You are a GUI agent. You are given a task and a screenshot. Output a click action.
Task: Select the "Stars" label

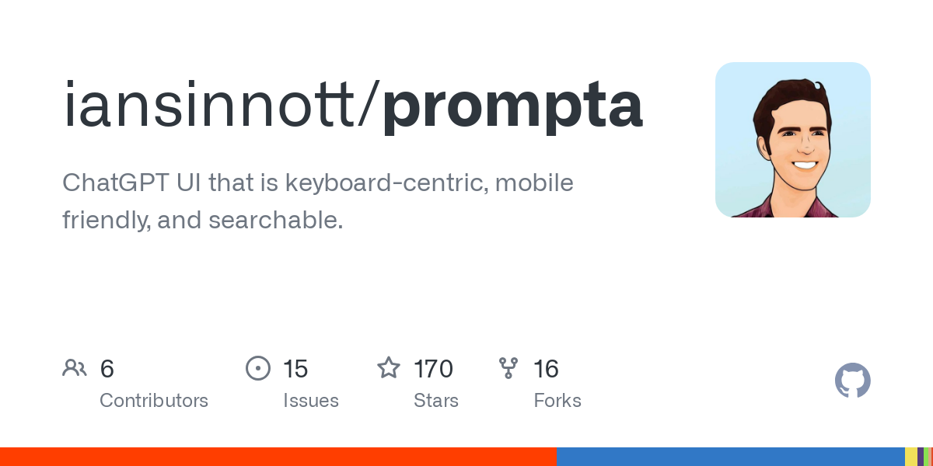(x=436, y=401)
